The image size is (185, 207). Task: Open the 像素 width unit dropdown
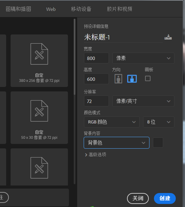pyautogui.click(x=143, y=58)
